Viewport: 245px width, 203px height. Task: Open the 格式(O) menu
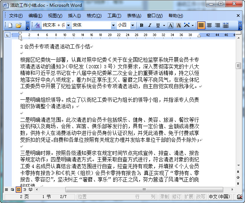coord(94,16)
